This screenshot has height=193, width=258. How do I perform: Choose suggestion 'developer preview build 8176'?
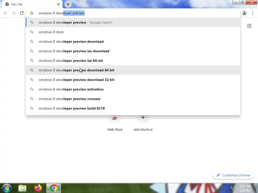pyautogui.click(x=133, y=108)
